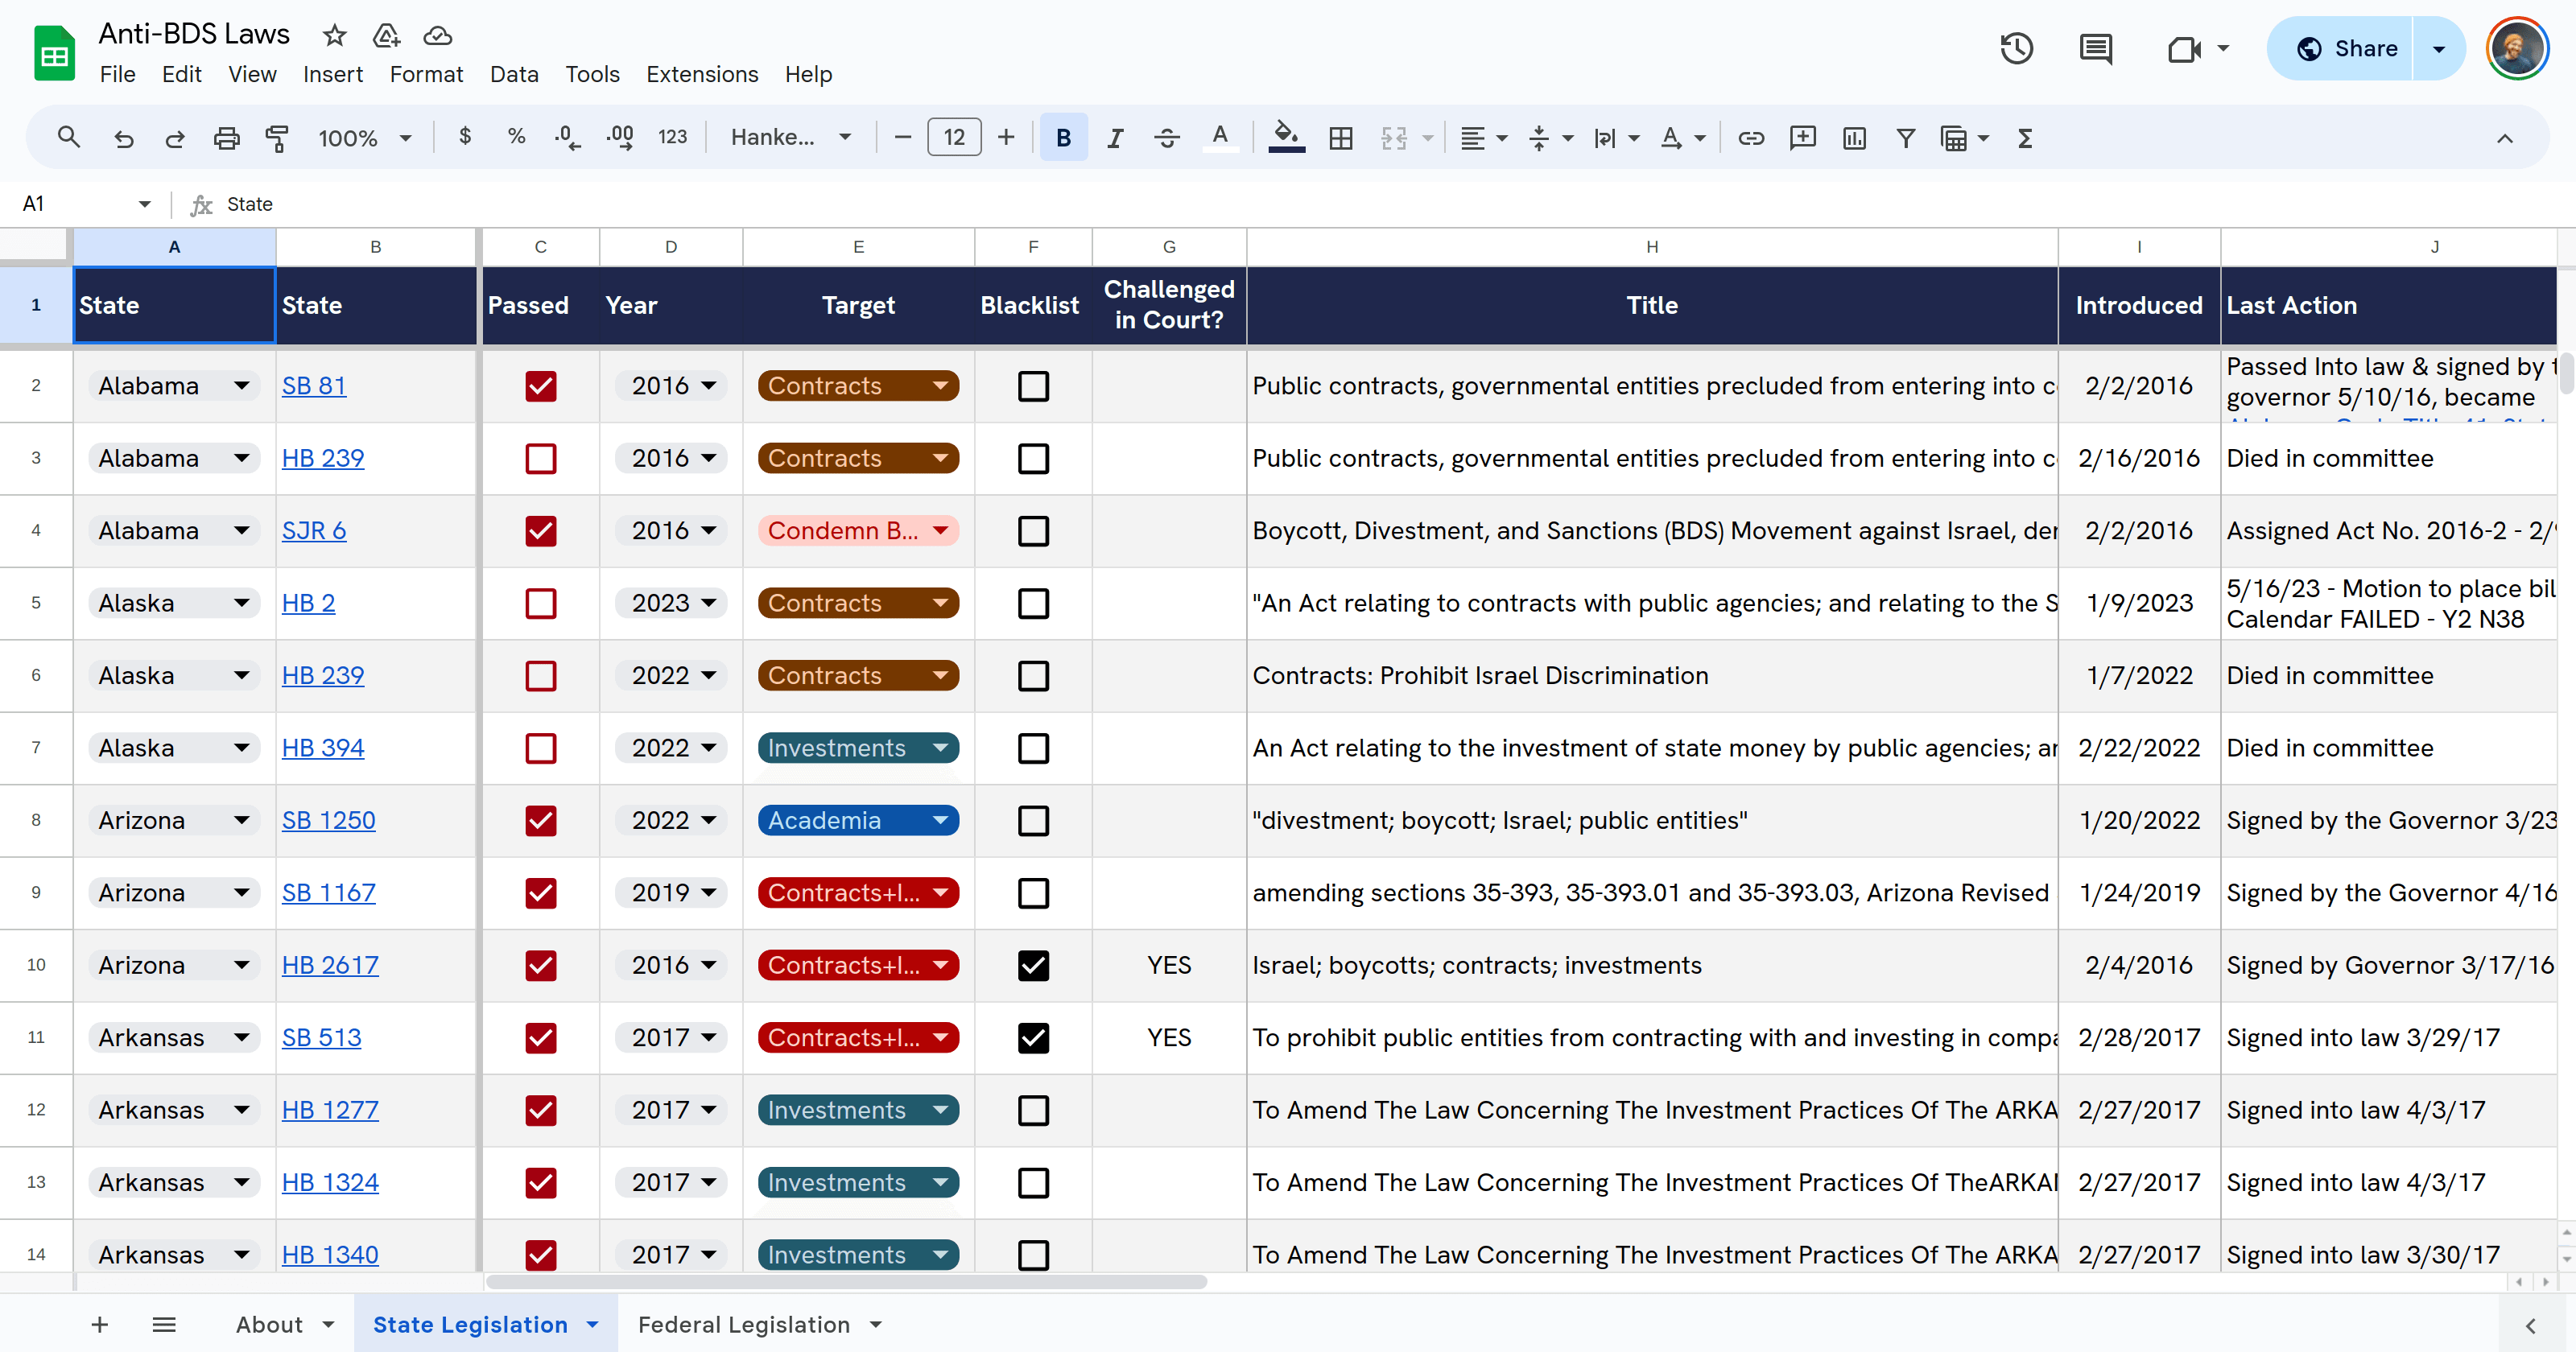The width and height of the screenshot is (2576, 1352).
Task: Uncheck the Passed checkbox for Alabama HB 239
Action: (x=541, y=458)
